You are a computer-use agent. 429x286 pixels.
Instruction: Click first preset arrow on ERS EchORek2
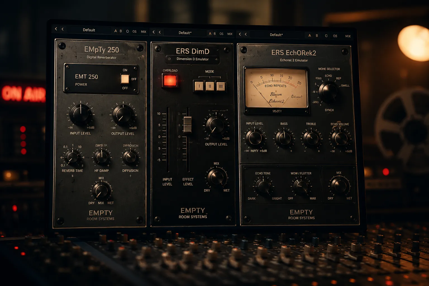[240, 34]
